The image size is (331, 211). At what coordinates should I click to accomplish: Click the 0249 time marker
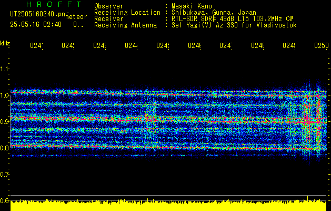pos(289,45)
